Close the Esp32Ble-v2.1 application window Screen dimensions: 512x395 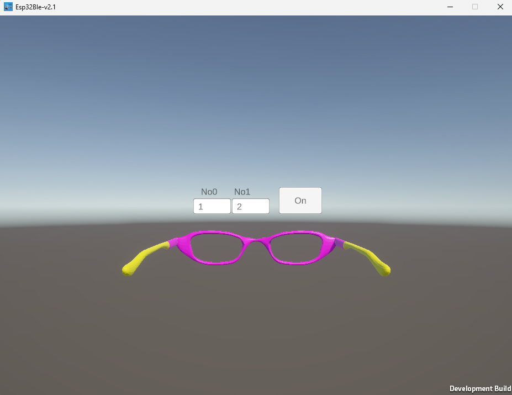(x=499, y=7)
